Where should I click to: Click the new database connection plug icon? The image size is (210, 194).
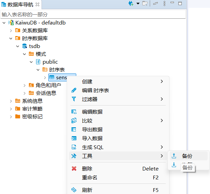131,3
